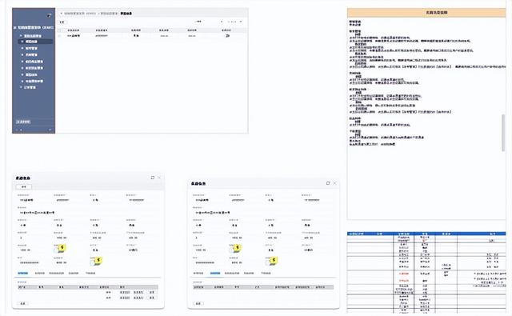Open the second yellow sticky note in right dialog
512x316 pixels.
[274, 260]
